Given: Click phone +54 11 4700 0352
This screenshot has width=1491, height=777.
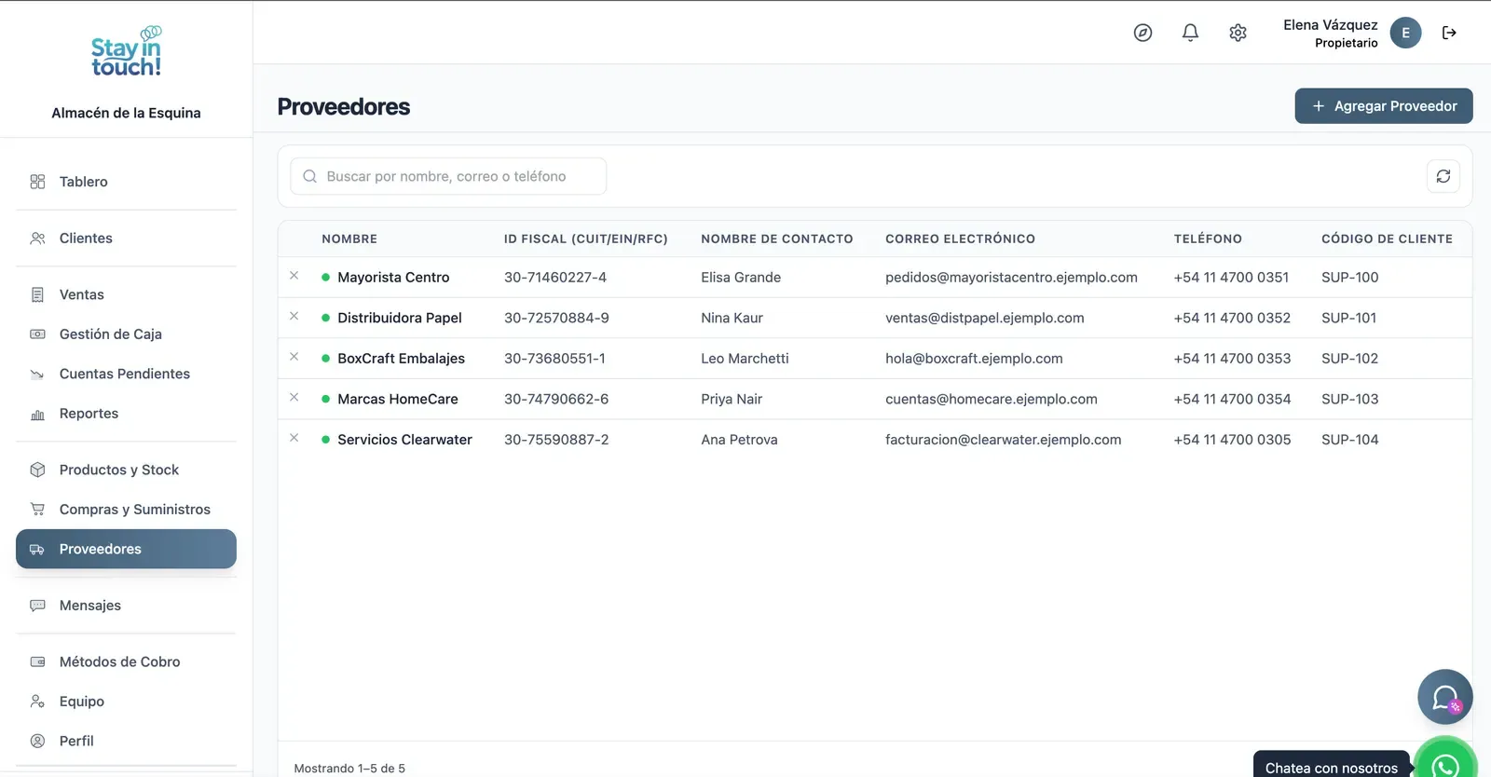Looking at the screenshot, I should [x=1232, y=318].
